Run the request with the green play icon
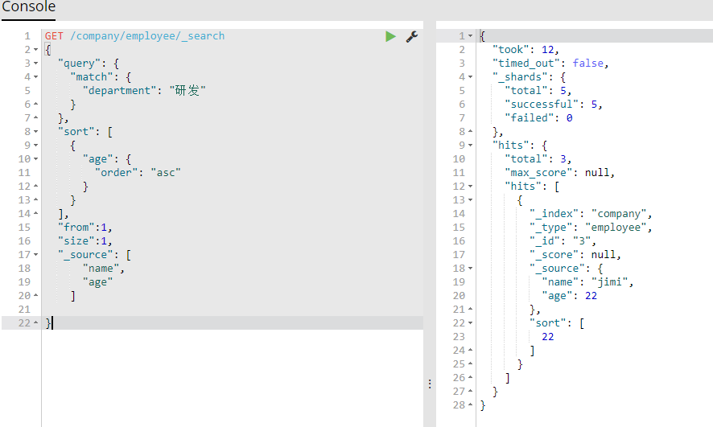The image size is (713, 427). click(x=390, y=36)
